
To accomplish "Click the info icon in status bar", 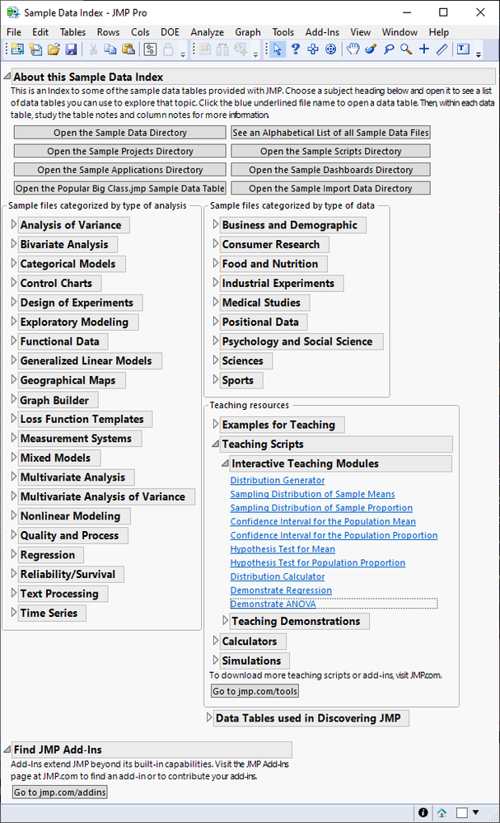I will (423, 812).
